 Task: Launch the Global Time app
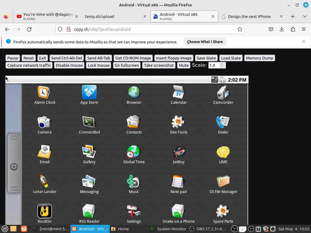(x=134, y=154)
